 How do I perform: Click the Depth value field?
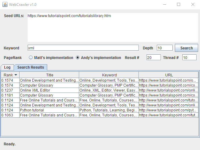pyautogui.click(x=164, y=48)
